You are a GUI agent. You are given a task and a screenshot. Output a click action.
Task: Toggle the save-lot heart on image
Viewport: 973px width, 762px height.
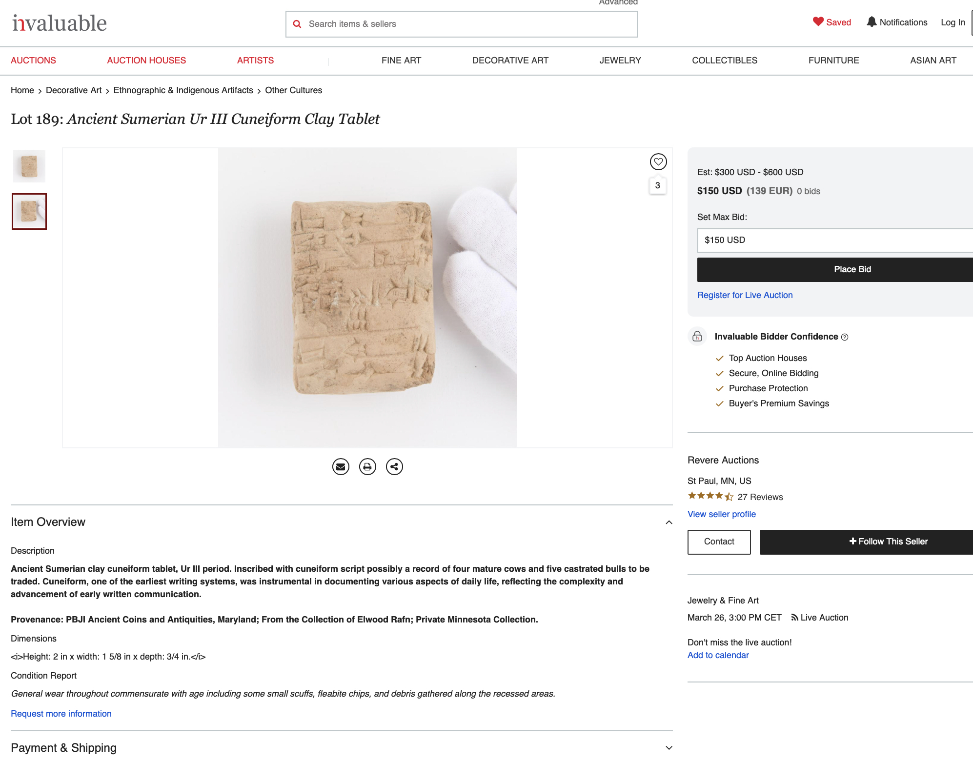click(658, 161)
